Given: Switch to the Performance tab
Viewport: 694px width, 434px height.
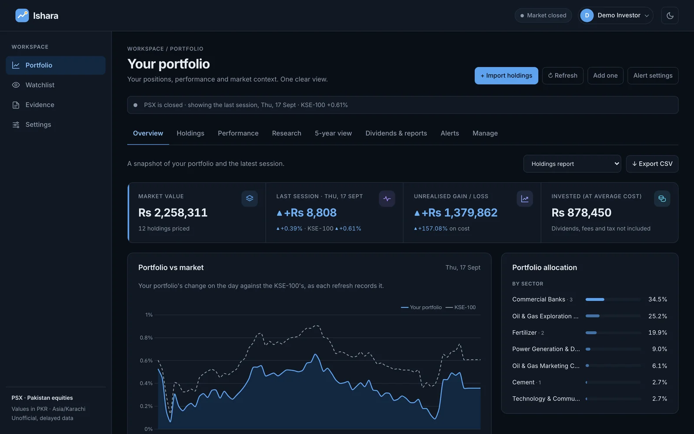Looking at the screenshot, I should 238,133.
